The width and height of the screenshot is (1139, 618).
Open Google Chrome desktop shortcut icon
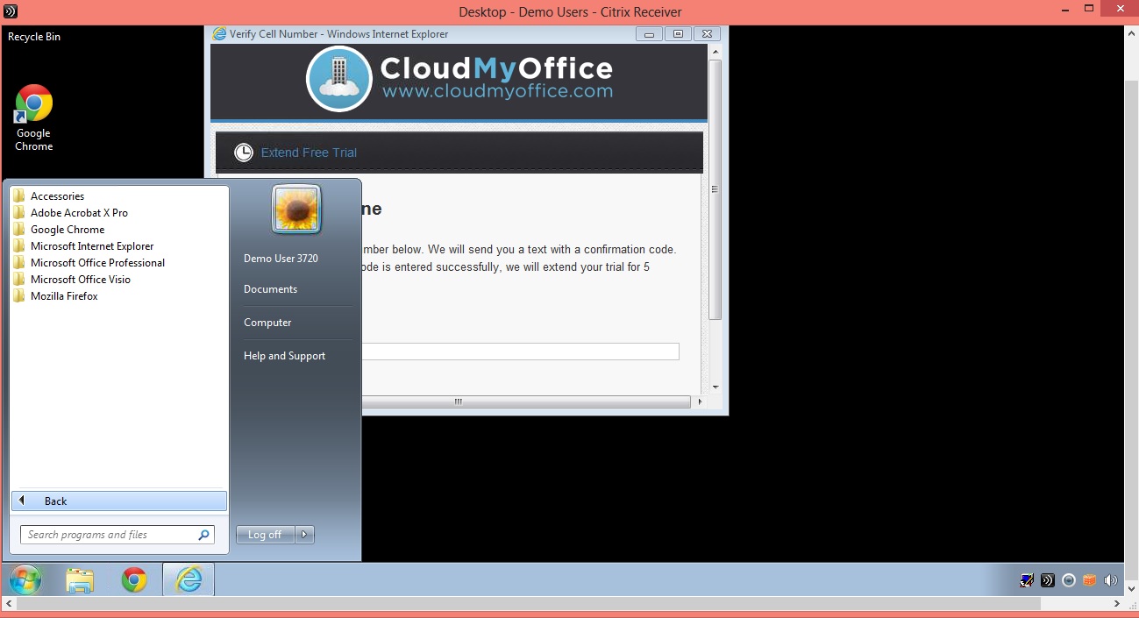point(34,103)
